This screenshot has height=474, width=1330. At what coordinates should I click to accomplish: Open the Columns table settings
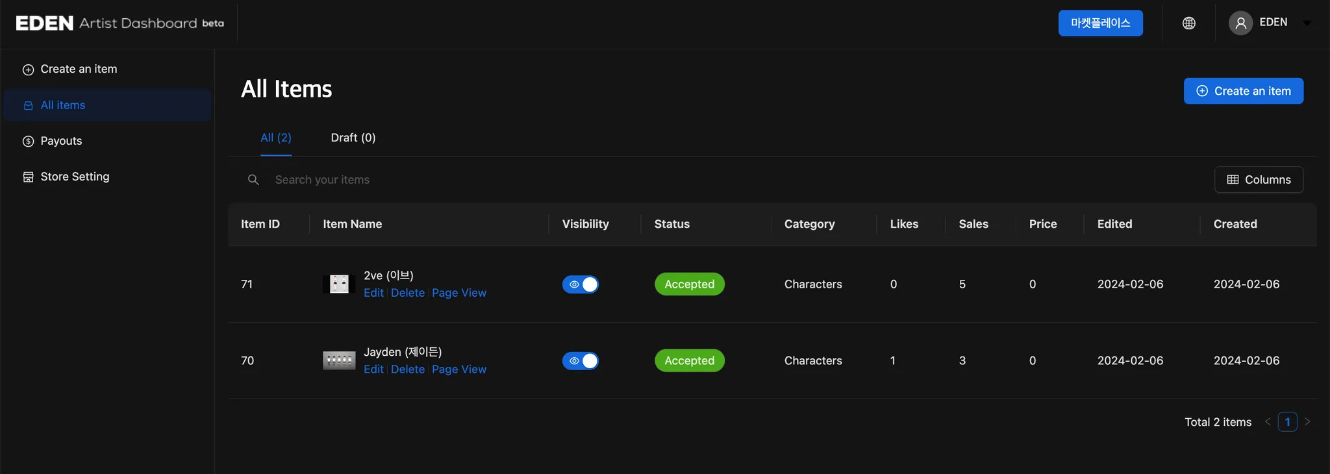point(1259,180)
